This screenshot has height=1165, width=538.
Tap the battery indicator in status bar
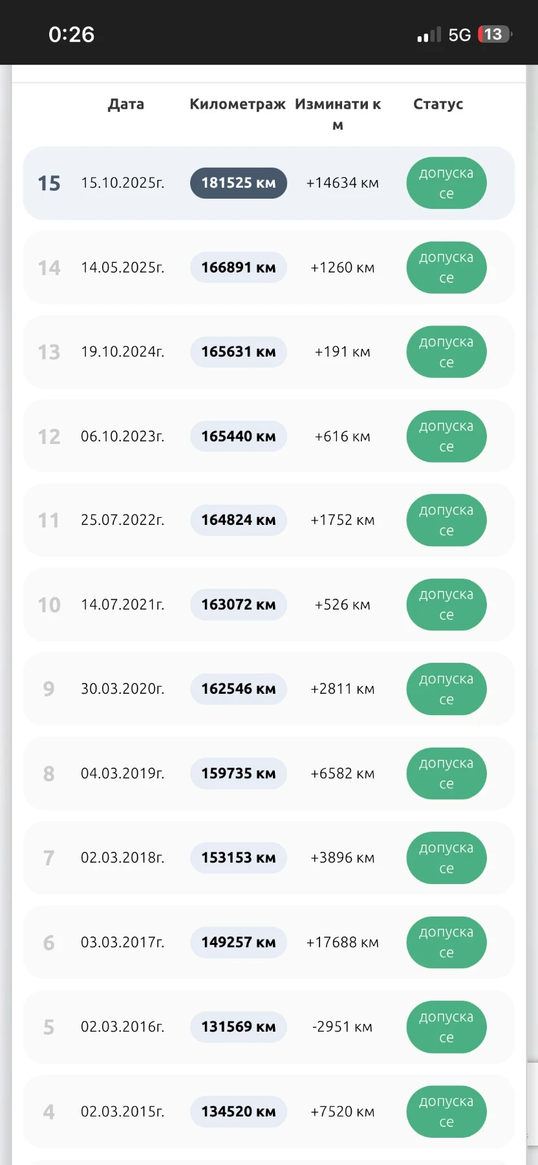(x=494, y=34)
